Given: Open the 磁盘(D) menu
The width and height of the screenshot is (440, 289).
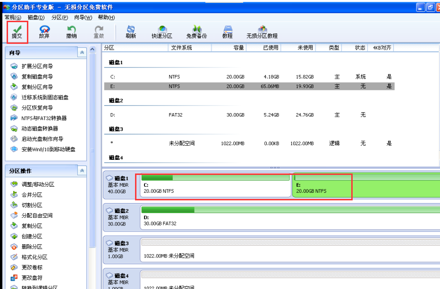Looking at the screenshot, I should (x=36, y=17).
